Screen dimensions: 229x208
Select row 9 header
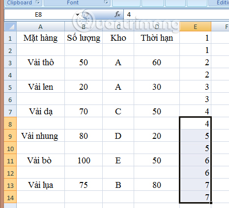[x=10, y=135]
